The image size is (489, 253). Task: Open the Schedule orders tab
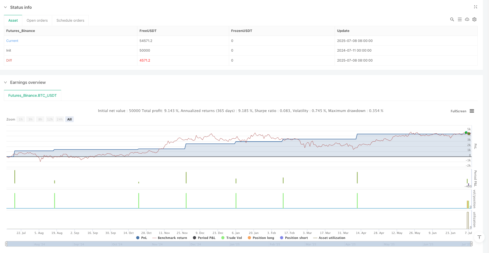70,21
